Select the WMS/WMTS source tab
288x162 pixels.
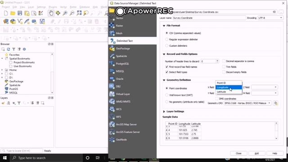(132, 102)
